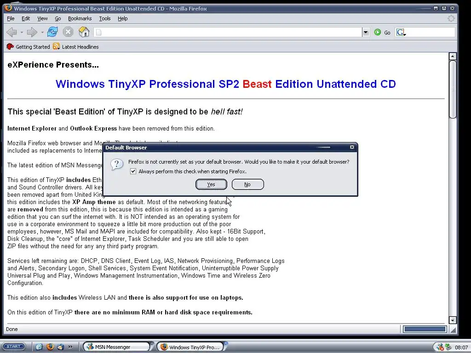Click the bold 'Outlook Express' text
The image size is (471, 353).
pyautogui.click(x=93, y=129)
